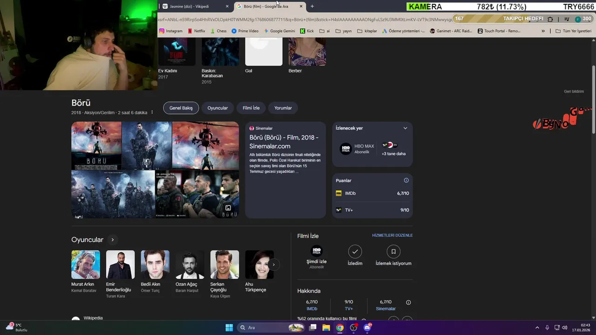Open the weather widget showing 5°C Bulutlu
Image resolution: width=596 pixels, height=335 pixels.
tap(17, 328)
